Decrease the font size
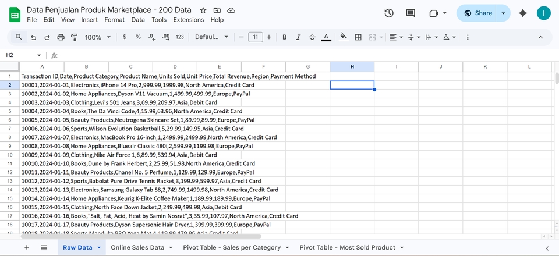 (x=241, y=37)
